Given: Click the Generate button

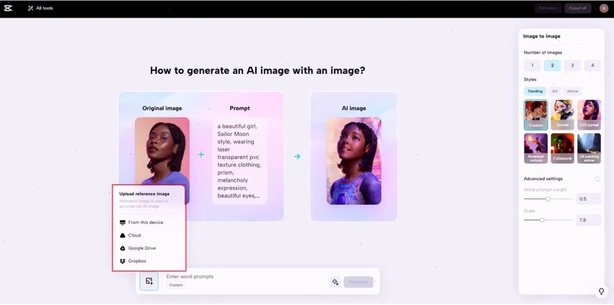Looking at the screenshot, I should coord(358,282).
